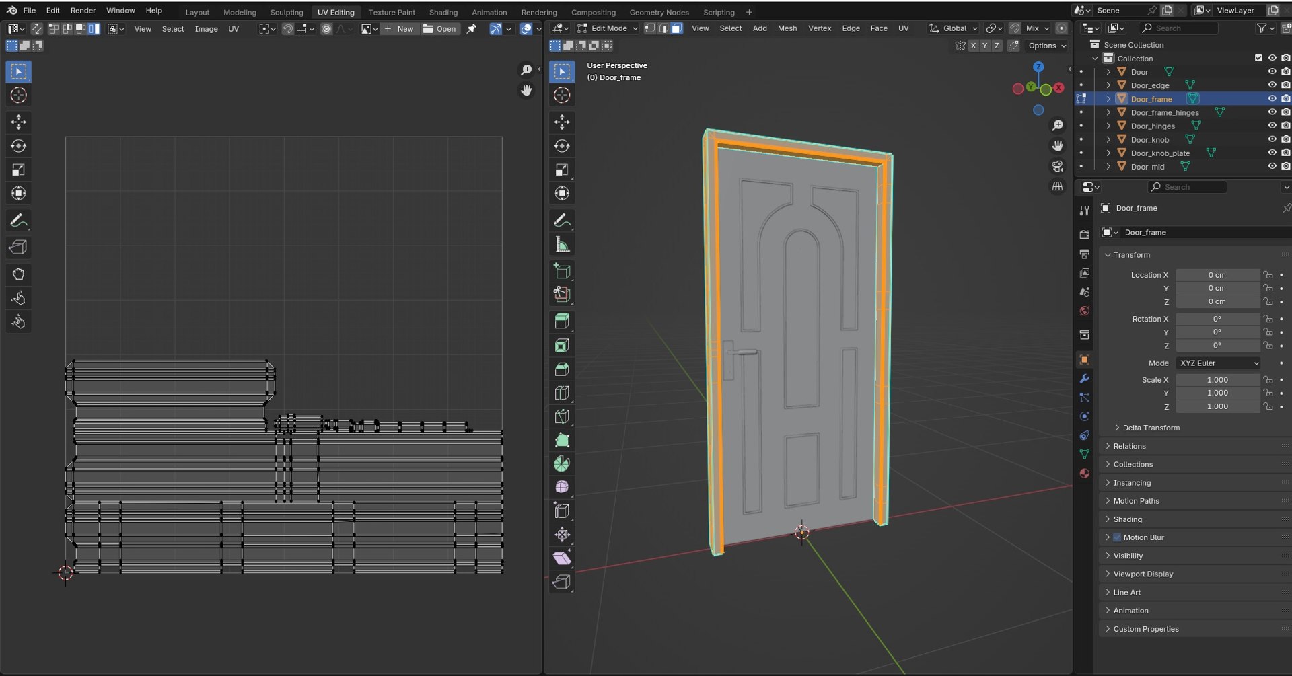Switch to the Texture Paint workspace tab
This screenshot has height=676, width=1292.
[392, 12]
